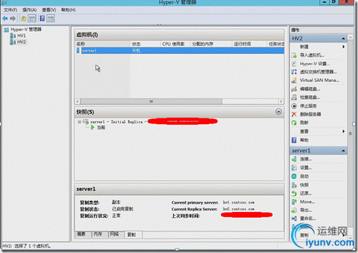This screenshot has height=253, width=358.
Task: Click 停止服务 (Stop Service) action
Action: (x=308, y=106)
